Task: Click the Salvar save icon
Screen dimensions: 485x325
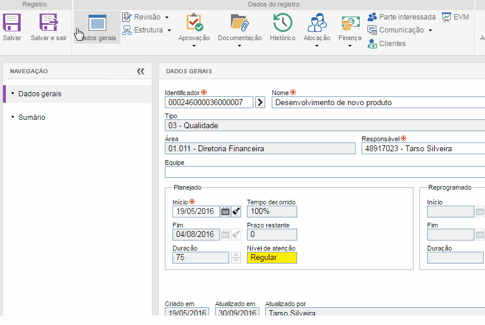Action: tap(12, 24)
